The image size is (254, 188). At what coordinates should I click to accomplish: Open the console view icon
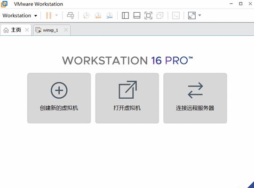pos(176,16)
